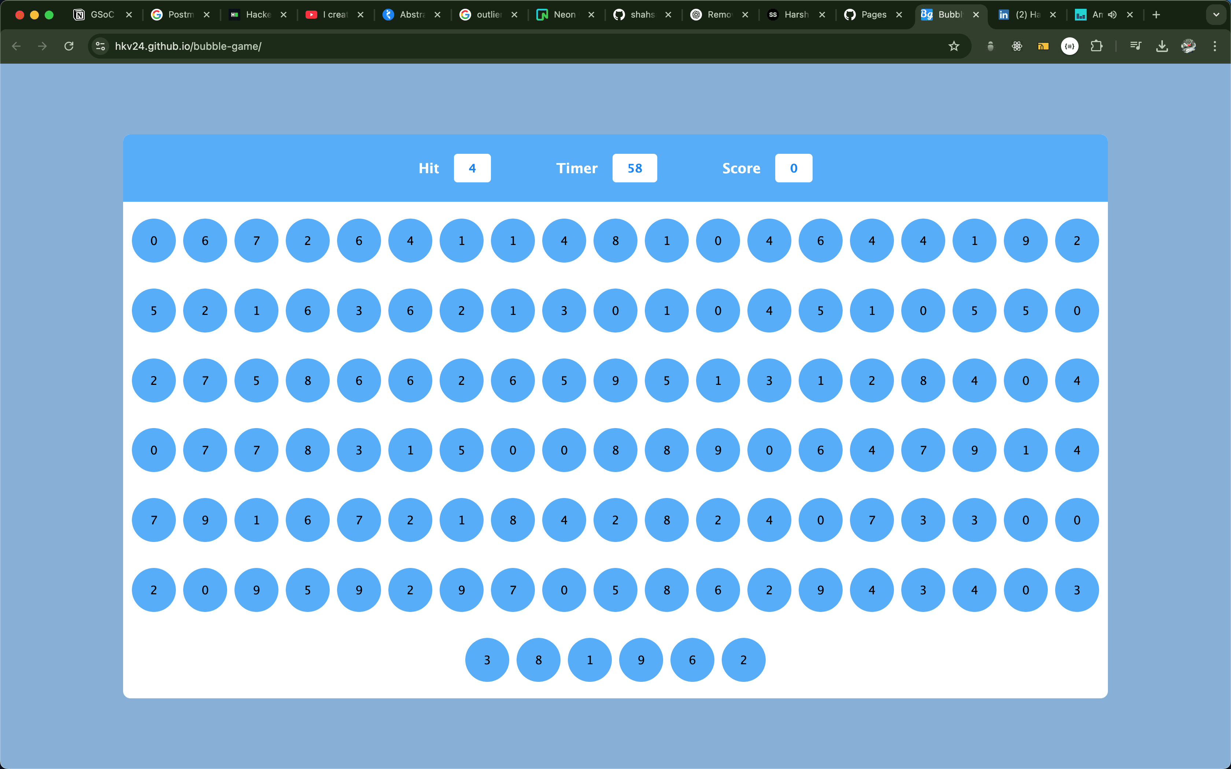Open the Chrome profile avatar
This screenshot has width=1231, height=769.
point(1188,46)
